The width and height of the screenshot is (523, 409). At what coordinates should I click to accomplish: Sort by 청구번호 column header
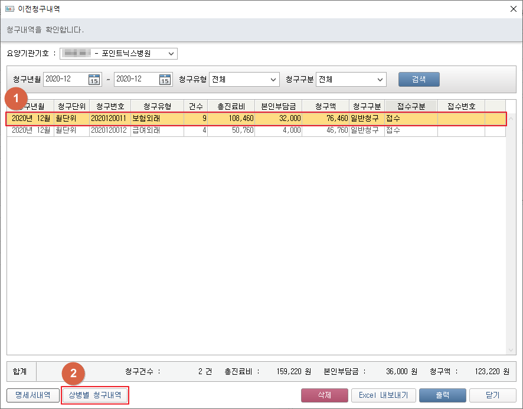click(110, 106)
